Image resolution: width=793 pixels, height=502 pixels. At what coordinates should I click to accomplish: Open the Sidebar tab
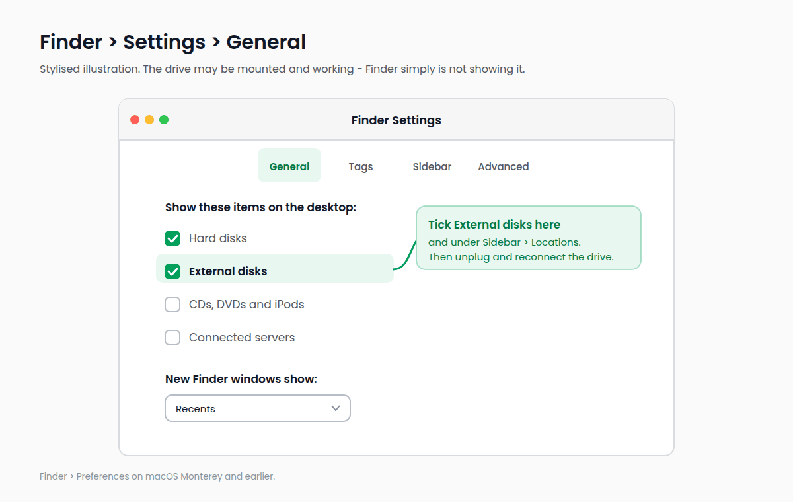[x=432, y=166]
